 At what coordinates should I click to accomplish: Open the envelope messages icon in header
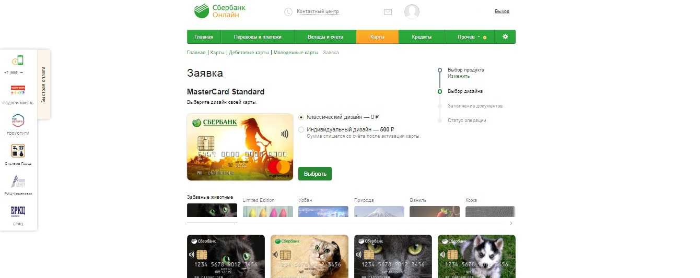(x=388, y=11)
